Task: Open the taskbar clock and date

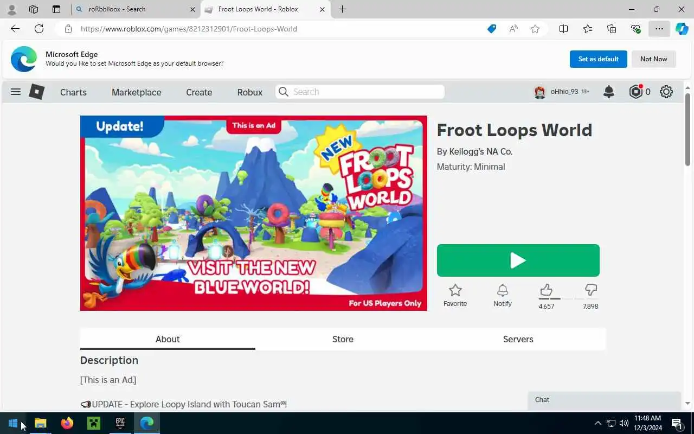Action: tap(647, 423)
